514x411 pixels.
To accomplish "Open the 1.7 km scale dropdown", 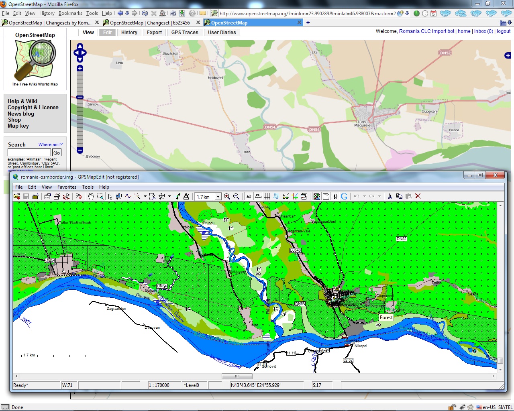I will [x=218, y=197].
